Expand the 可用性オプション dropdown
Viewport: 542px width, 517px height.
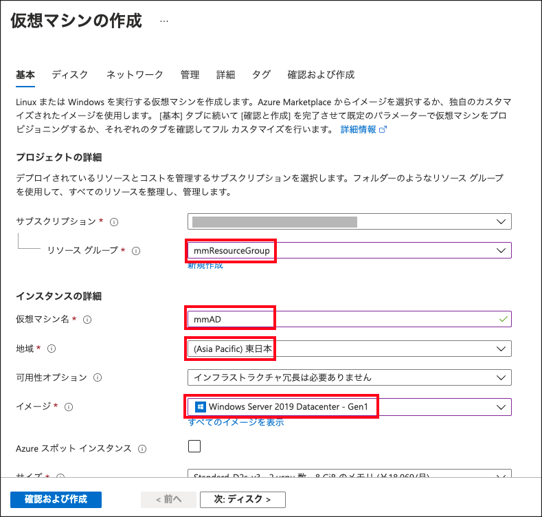350,377
